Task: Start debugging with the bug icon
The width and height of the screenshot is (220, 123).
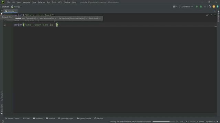Action: click(x=201, y=6)
